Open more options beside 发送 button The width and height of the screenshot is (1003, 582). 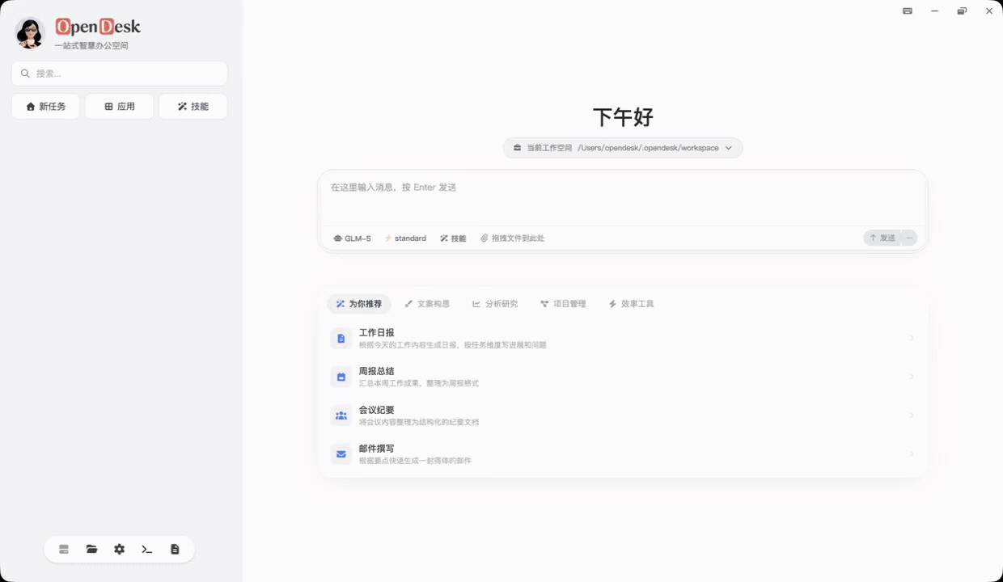pyautogui.click(x=910, y=238)
